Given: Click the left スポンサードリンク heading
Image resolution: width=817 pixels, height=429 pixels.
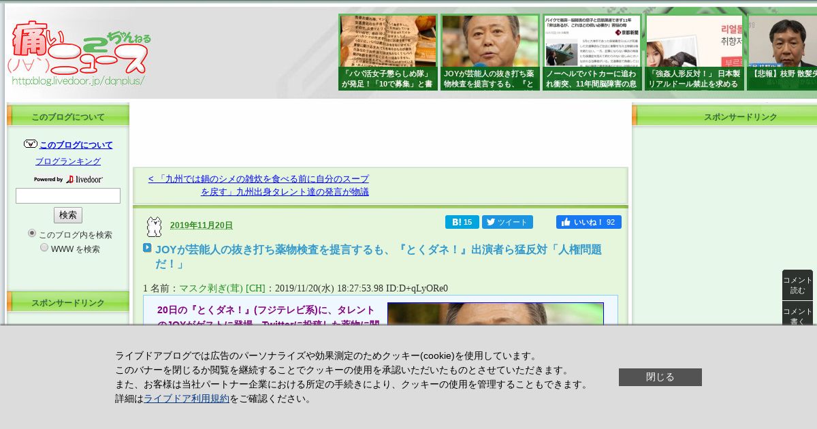Looking at the screenshot, I should pyautogui.click(x=68, y=303).
